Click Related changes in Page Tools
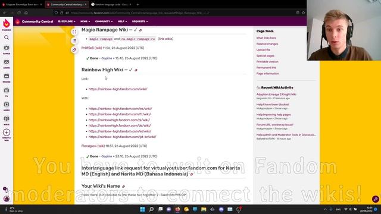 click(x=267, y=44)
